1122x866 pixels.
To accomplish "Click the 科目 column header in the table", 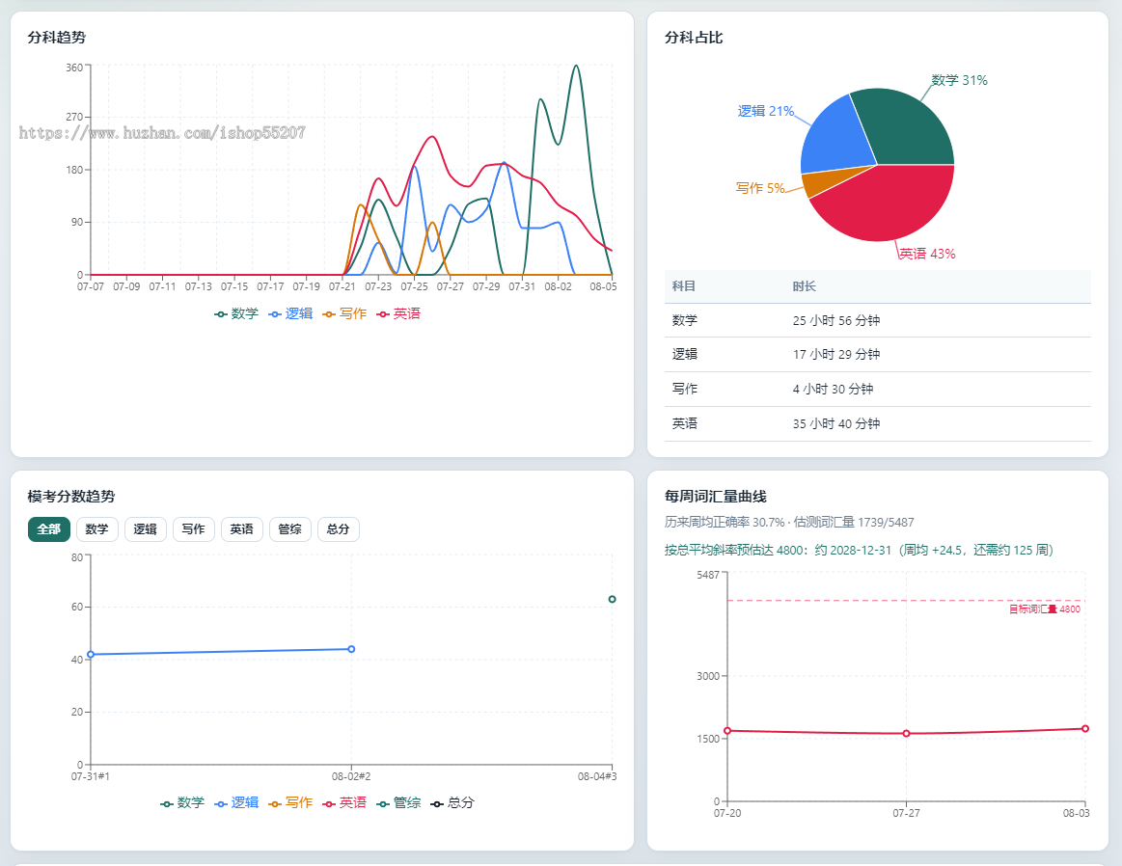I will coord(683,286).
